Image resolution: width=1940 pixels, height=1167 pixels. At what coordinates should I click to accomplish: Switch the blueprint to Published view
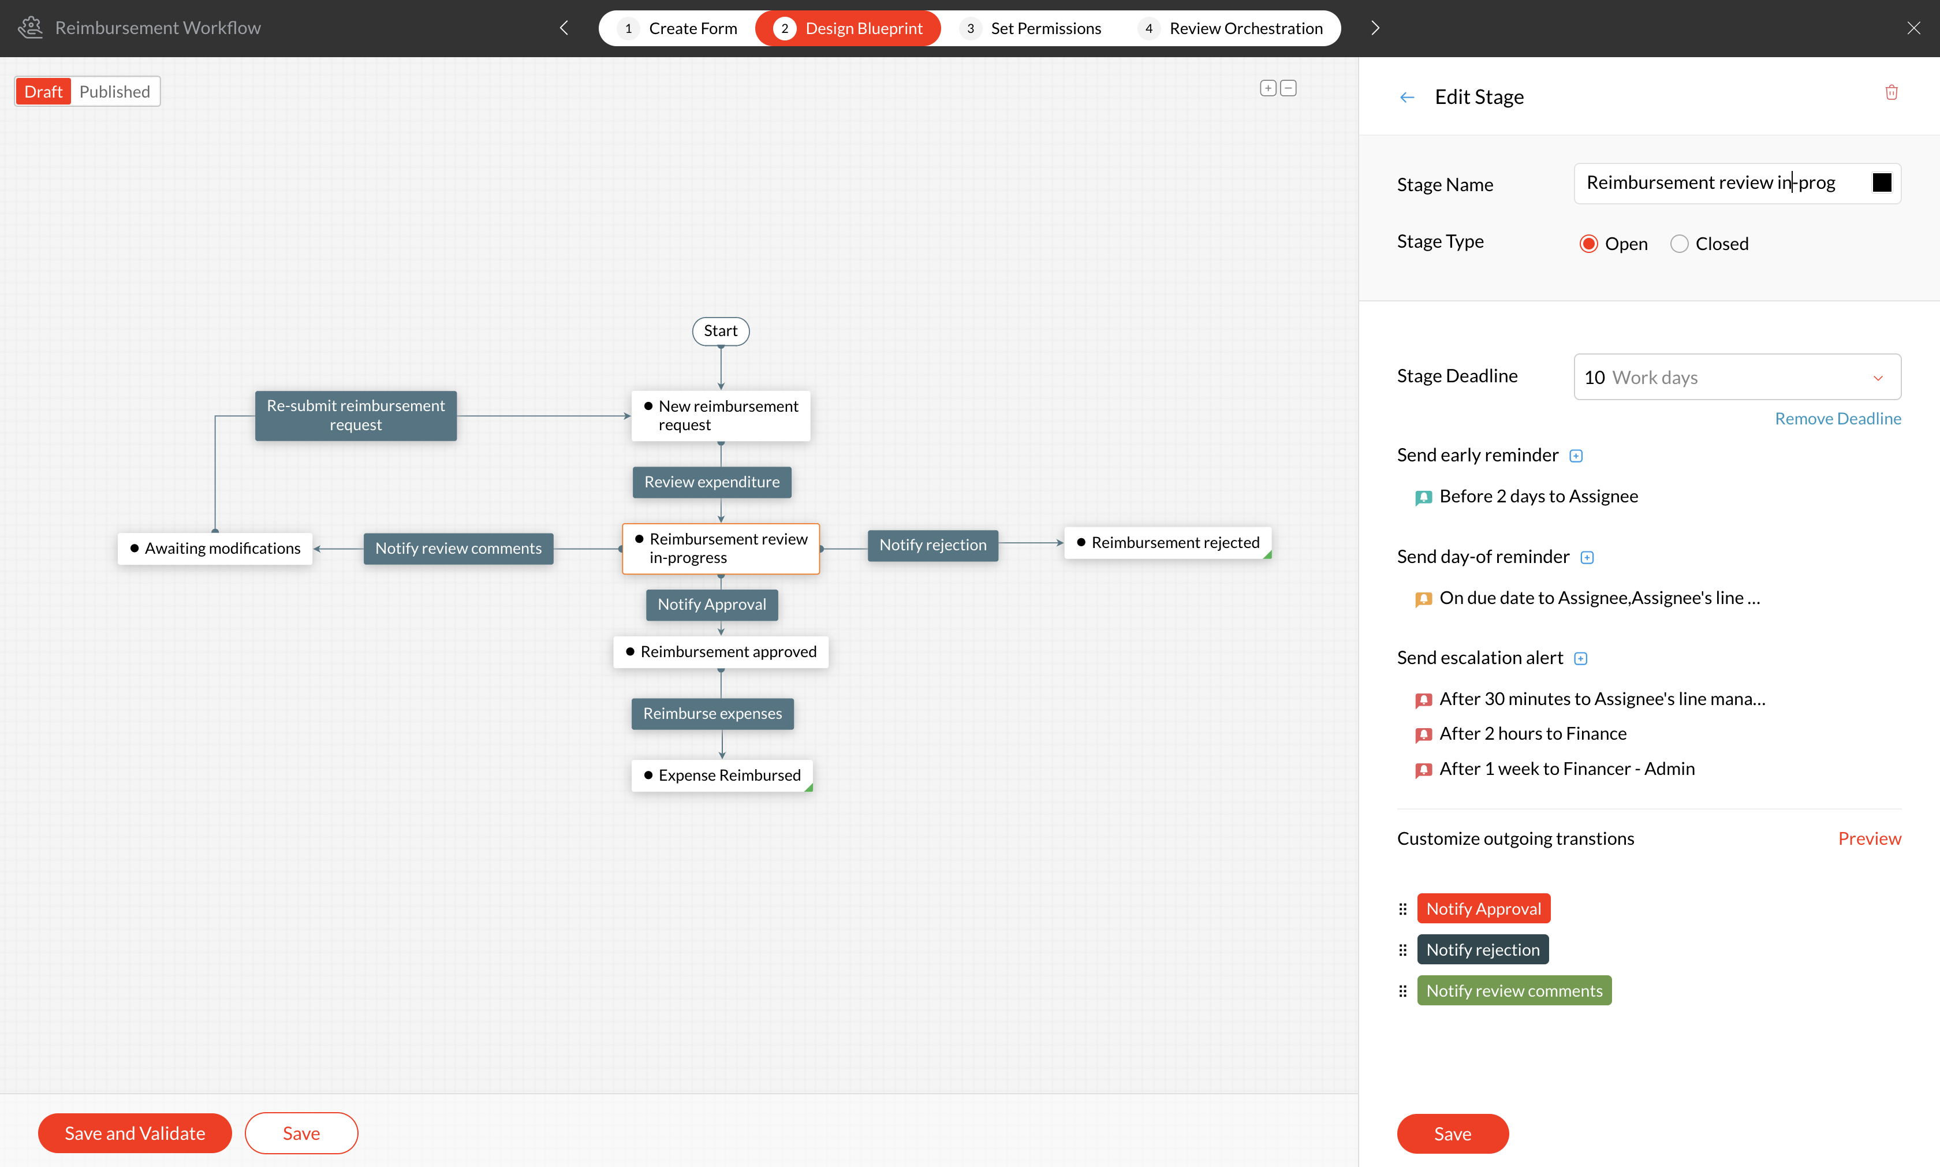coord(115,92)
